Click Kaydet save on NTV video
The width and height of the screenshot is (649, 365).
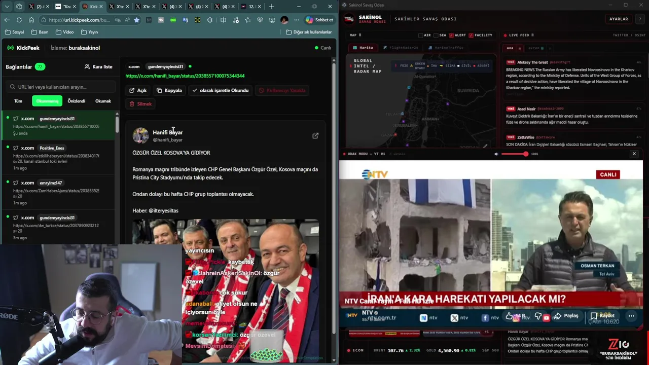pyautogui.click(x=602, y=316)
